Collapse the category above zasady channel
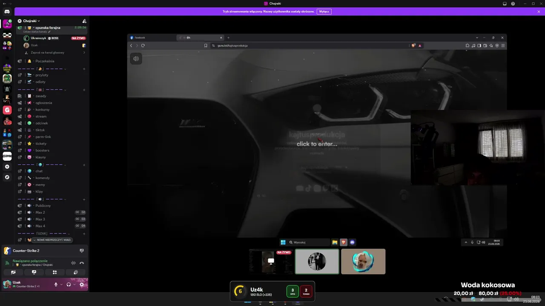The height and width of the screenshot is (306, 545). tap(43, 90)
